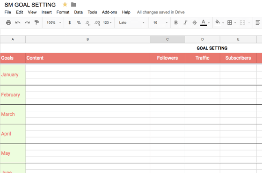The height and width of the screenshot is (173, 262).
Task: Open the View menu
Action: (32, 12)
